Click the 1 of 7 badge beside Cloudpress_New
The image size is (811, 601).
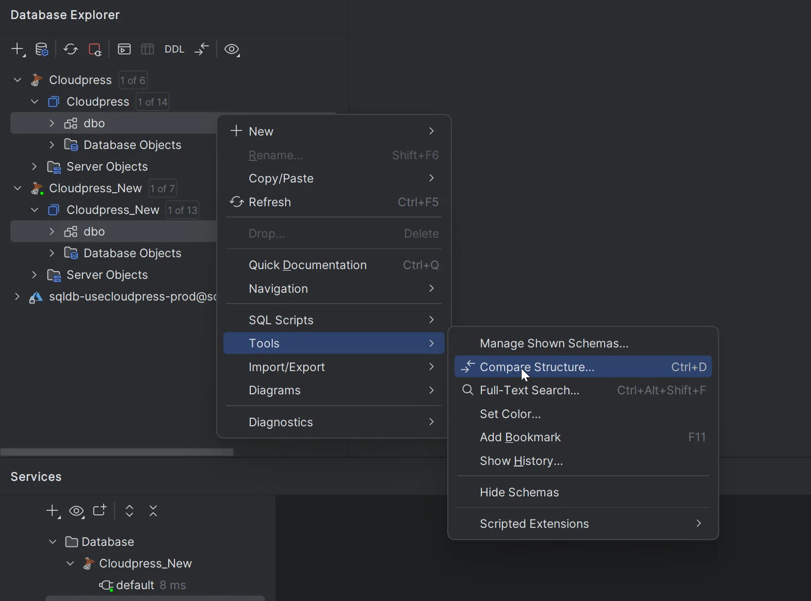(163, 189)
